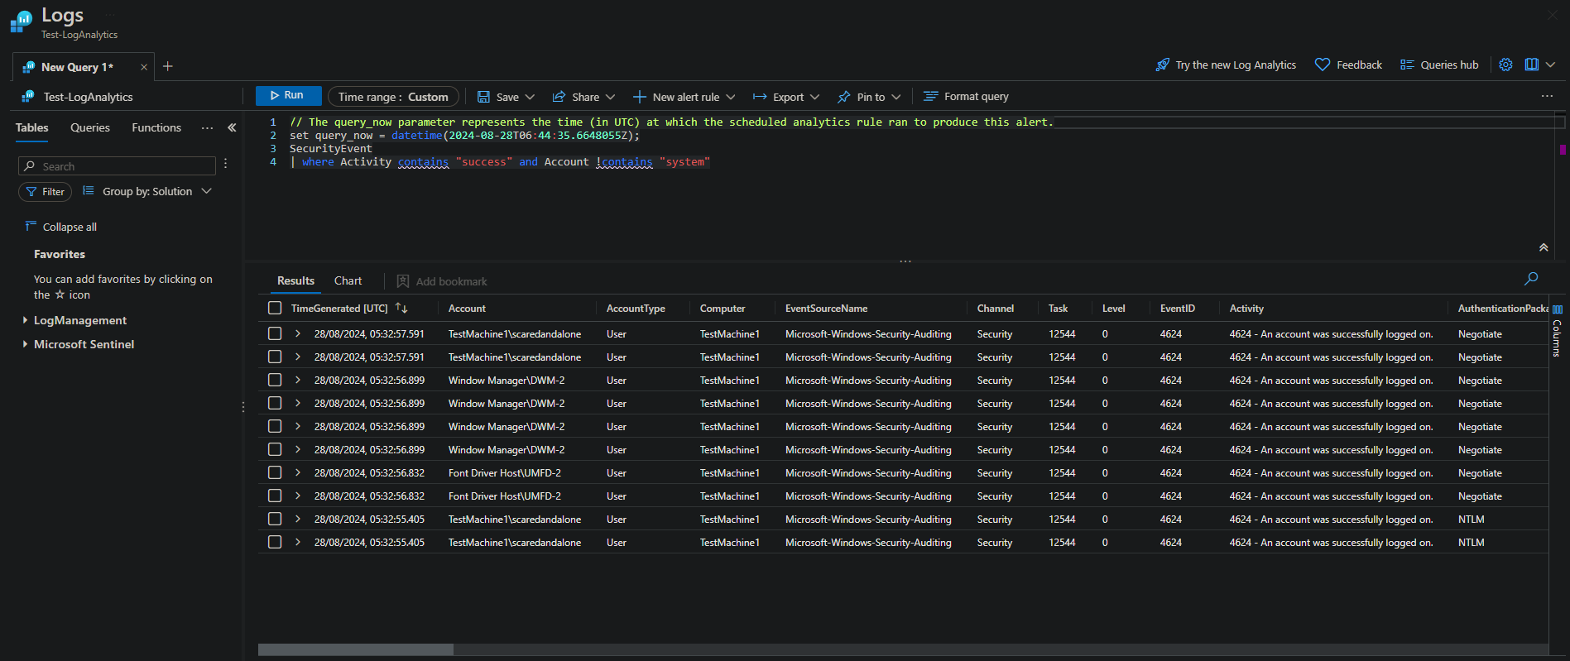Open search options vertical ellipsis
The image size is (1570, 661).
[225, 164]
